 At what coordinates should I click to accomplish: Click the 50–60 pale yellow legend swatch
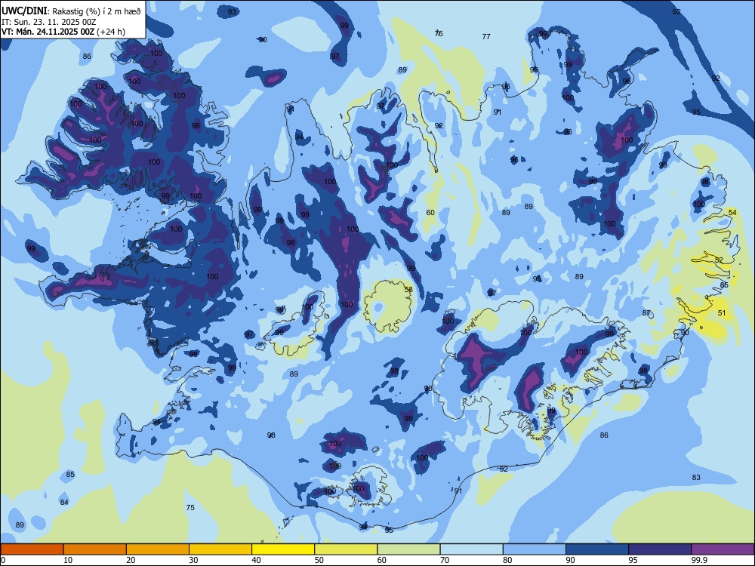coord(346,549)
